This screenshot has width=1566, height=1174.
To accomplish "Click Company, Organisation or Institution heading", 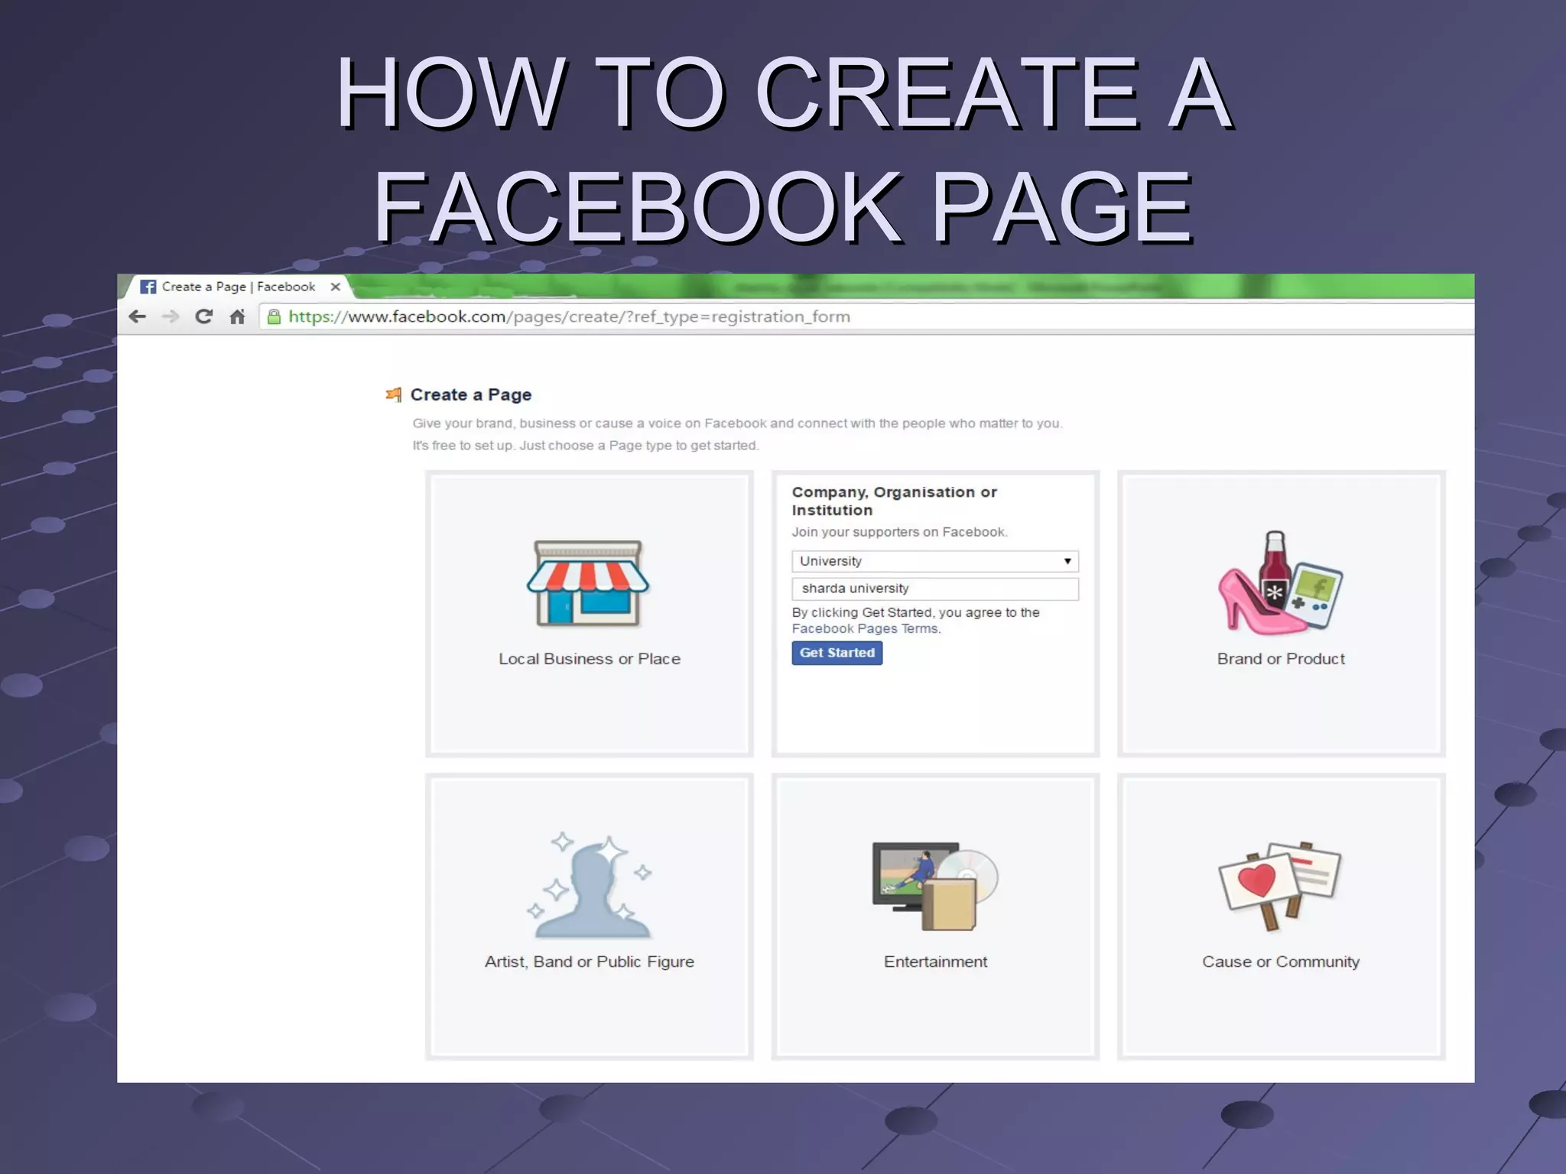I will pos(894,501).
